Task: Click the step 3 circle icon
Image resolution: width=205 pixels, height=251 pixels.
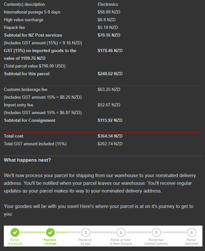Action: (x=85, y=232)
